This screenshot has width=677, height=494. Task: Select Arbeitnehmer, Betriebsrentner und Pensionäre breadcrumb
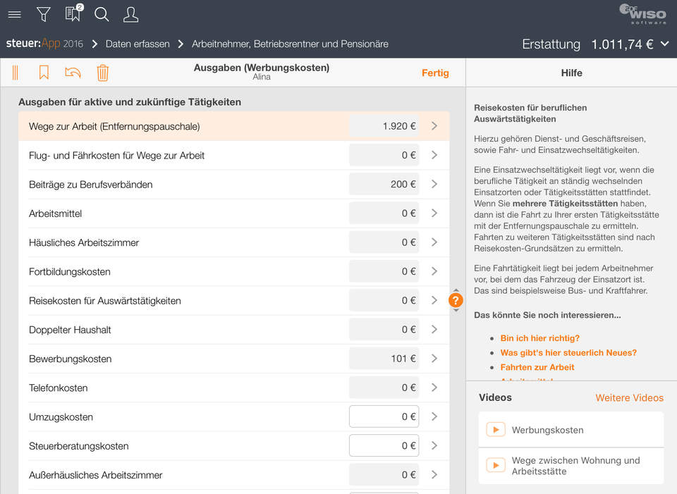[290, 44]
